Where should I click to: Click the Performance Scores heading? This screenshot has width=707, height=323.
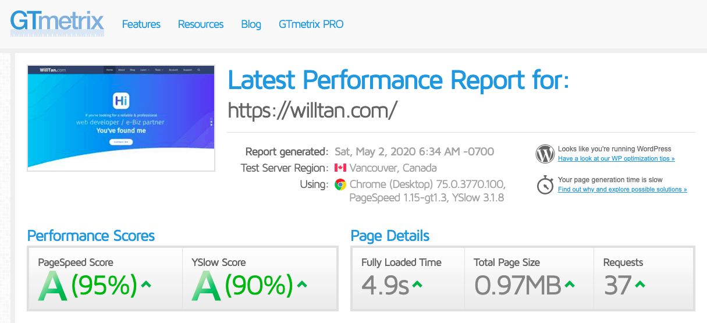click(x=91, y=236)
